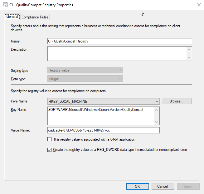This screenshot has height=194, width=204.
Task: Click the Value Name input field
Action: point(104,130)
